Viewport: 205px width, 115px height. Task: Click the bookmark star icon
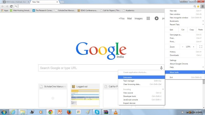[x=198, y=6]
